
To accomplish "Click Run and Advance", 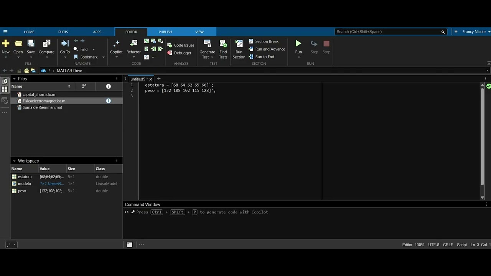I will coord(267,49).
